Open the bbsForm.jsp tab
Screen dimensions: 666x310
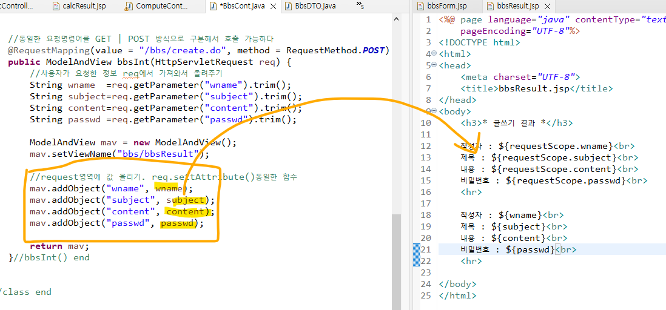tap(442, 6)
